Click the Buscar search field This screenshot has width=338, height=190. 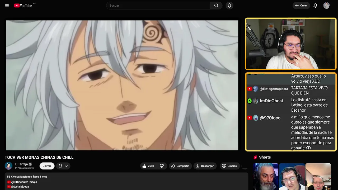158,6
